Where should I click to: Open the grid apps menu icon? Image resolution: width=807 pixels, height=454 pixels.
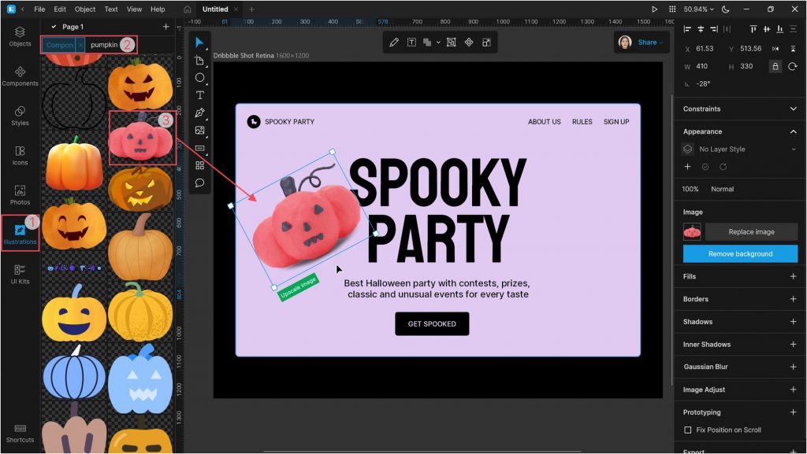671,9
